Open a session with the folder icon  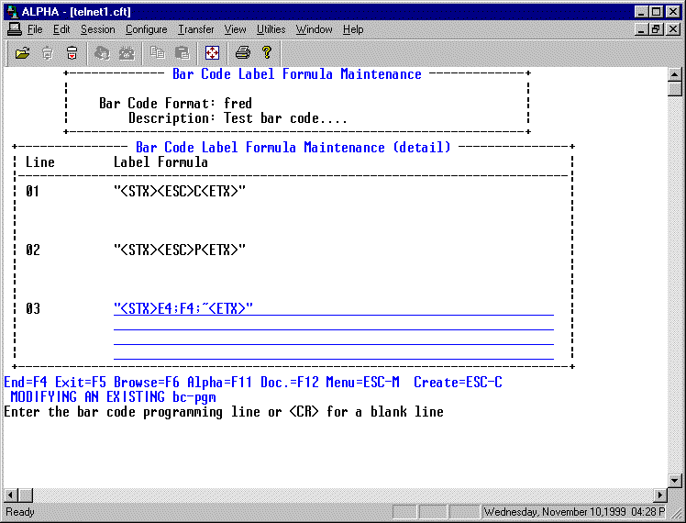(23, 53)
